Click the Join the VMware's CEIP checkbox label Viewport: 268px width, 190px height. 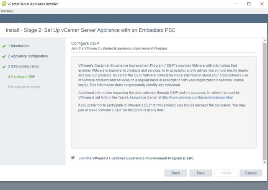coord(136,158)
